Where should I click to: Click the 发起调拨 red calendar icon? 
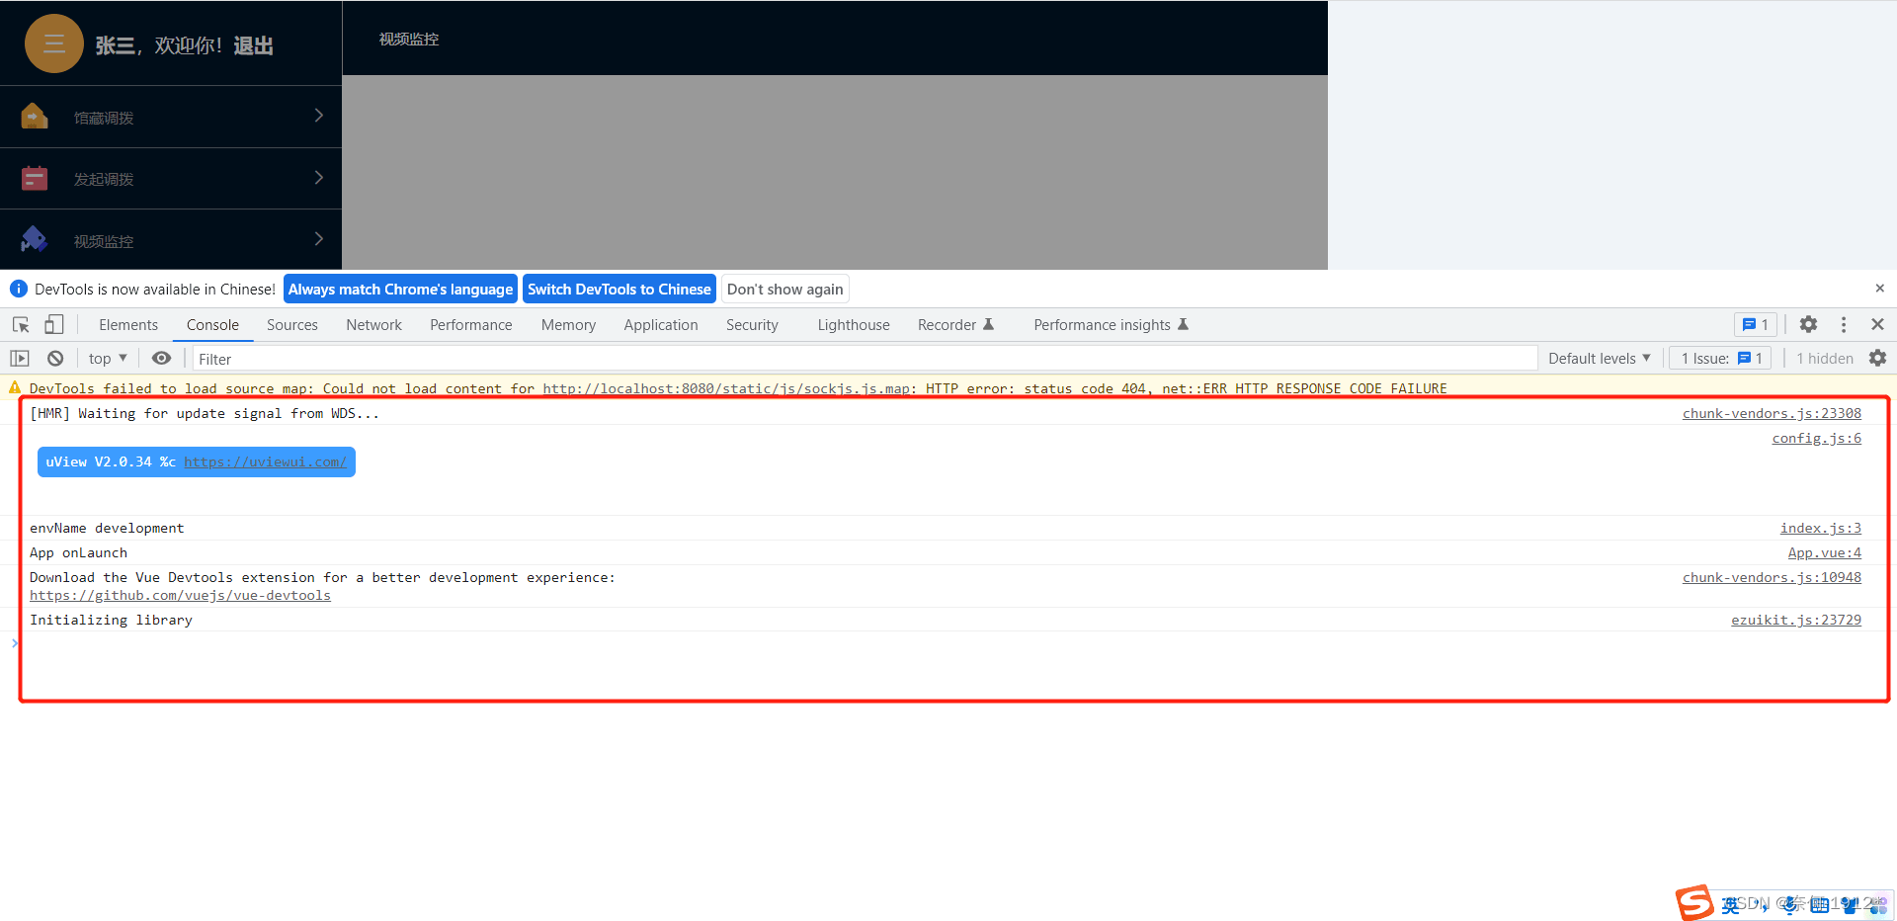[x=35, y=178]
